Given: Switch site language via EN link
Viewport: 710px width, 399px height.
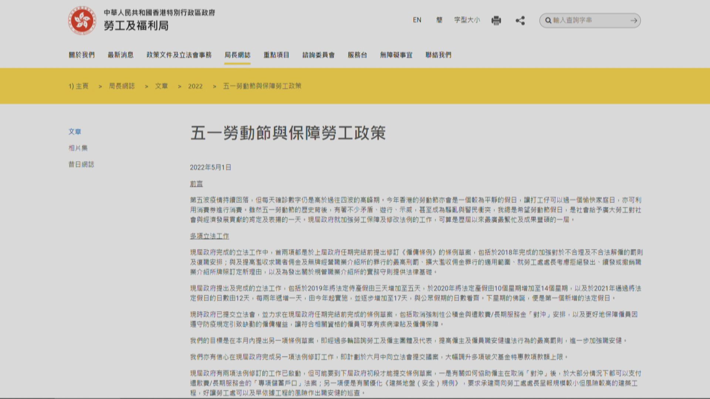Looking at the screenshot, I should [x=417, y=20].
